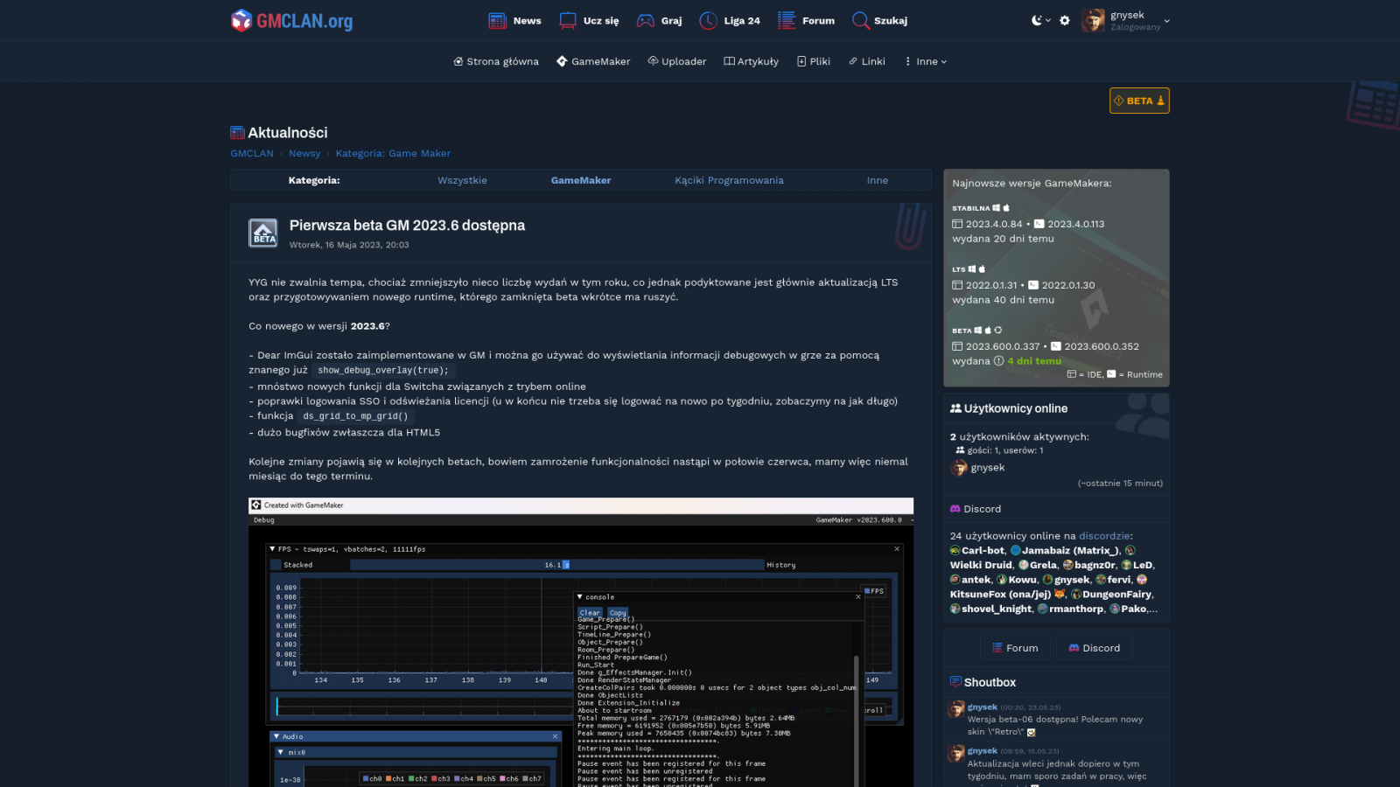Open the Forum from top navigation
Viewport: 1400px width, 787px height.
806,20
